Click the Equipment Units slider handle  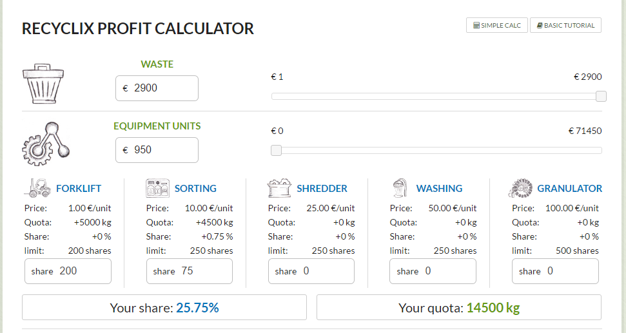pyautogui.click(x=276, y=151)
